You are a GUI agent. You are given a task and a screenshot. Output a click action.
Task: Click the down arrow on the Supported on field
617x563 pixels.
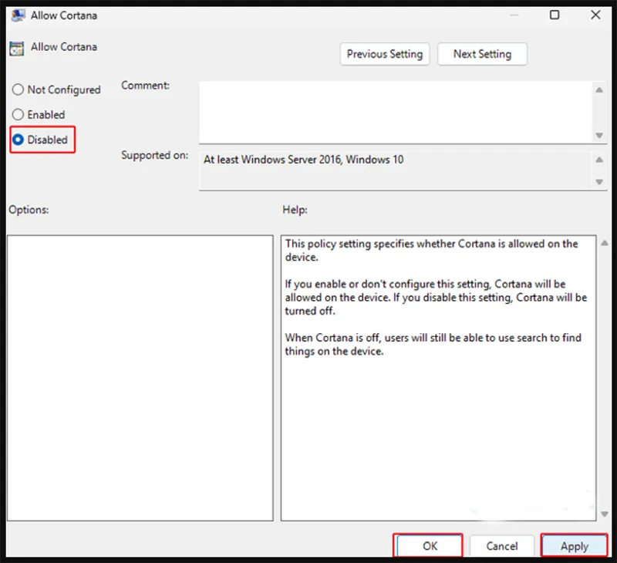point(601,182)
